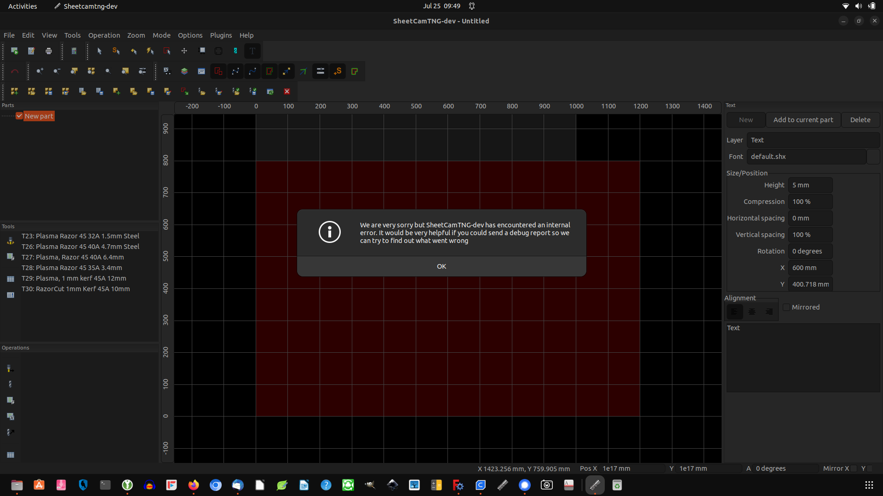The height and width of the screenshot is (496, 883).
Task: Open the File menu
Action: tap(9, 35)
